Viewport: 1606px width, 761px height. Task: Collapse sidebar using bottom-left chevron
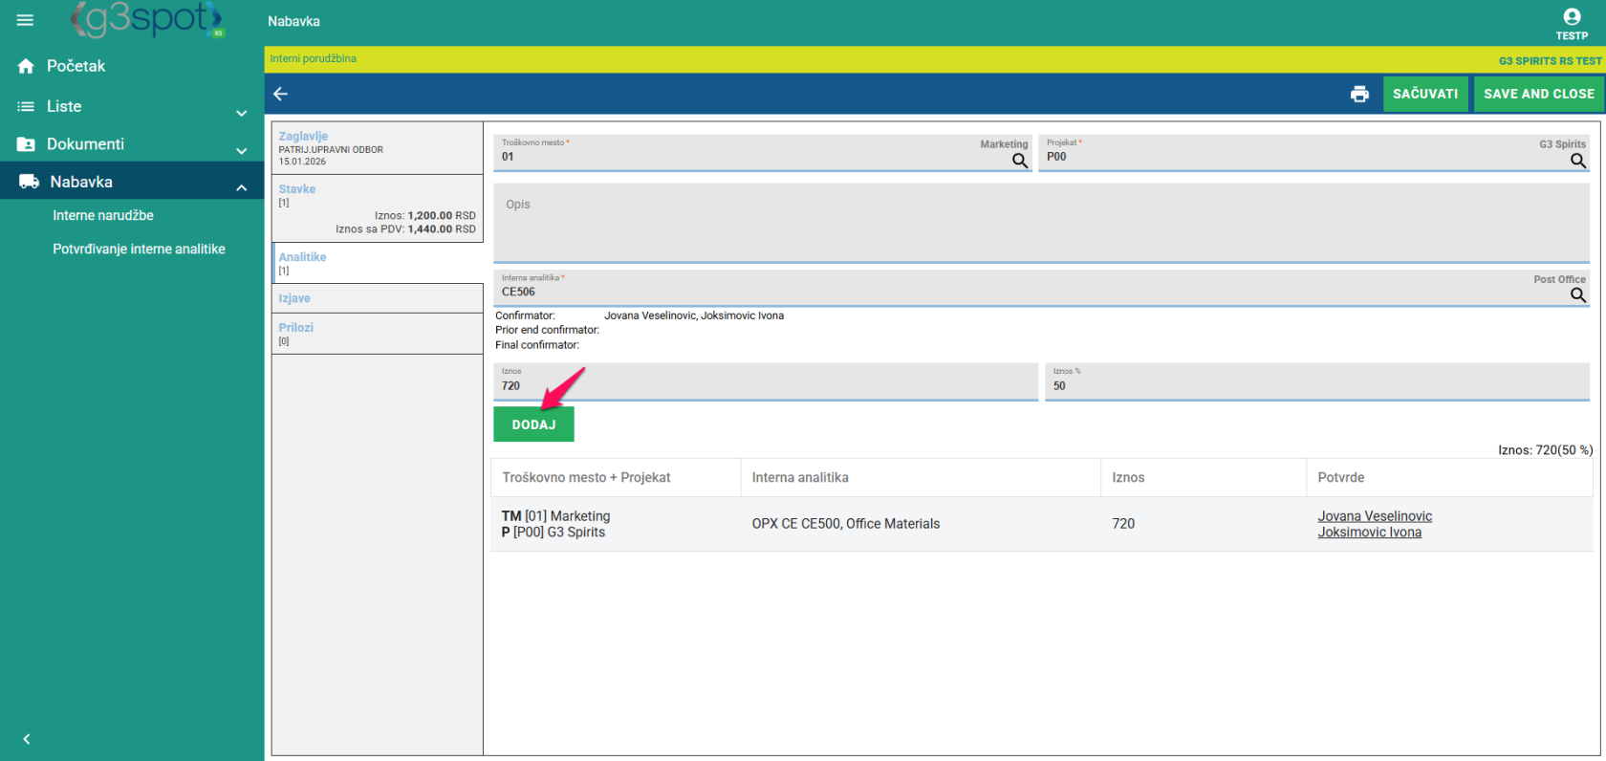(x=27, y=739)
